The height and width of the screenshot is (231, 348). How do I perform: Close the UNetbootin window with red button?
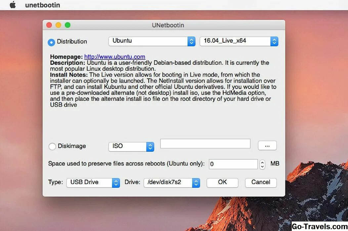tap(49, 25)
